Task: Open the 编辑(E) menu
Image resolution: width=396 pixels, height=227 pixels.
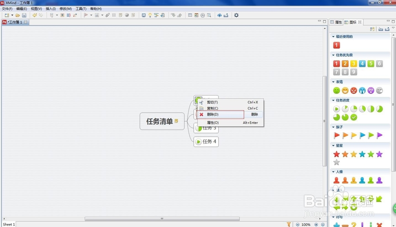Action: click(21, 9)
